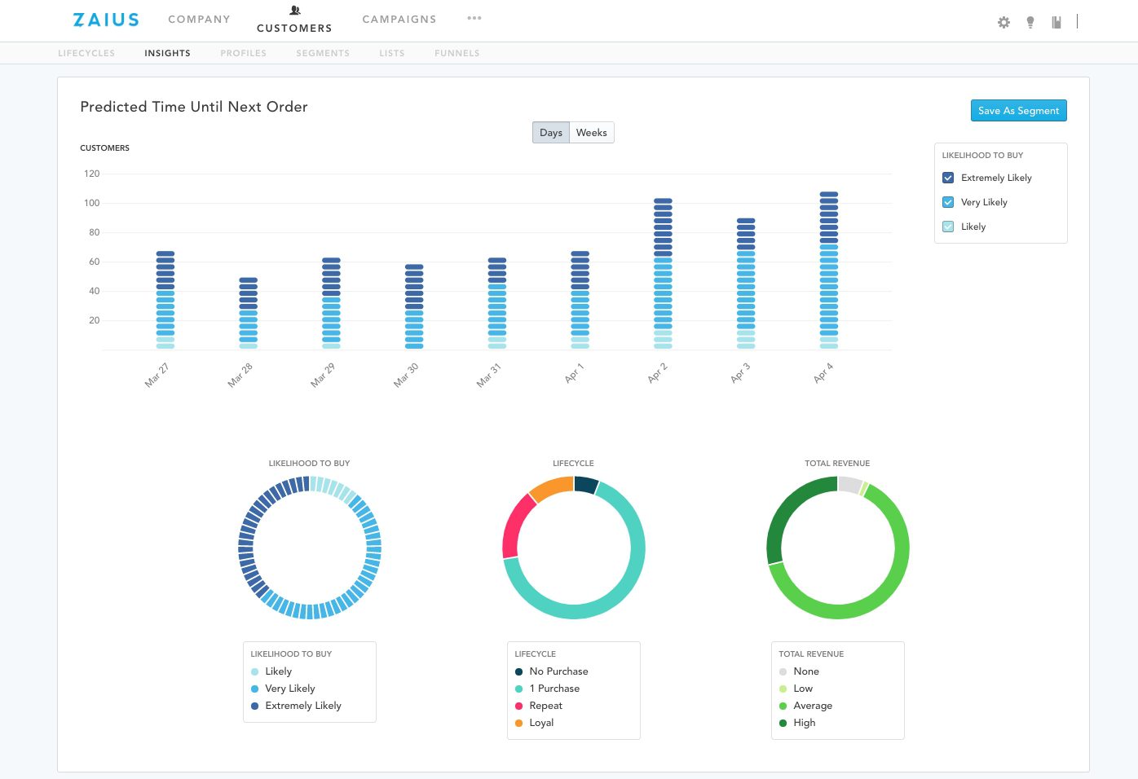Viewport: 1138px width, 779px height.
Task: Click the Zaius logo
Action: coord(106,20)
